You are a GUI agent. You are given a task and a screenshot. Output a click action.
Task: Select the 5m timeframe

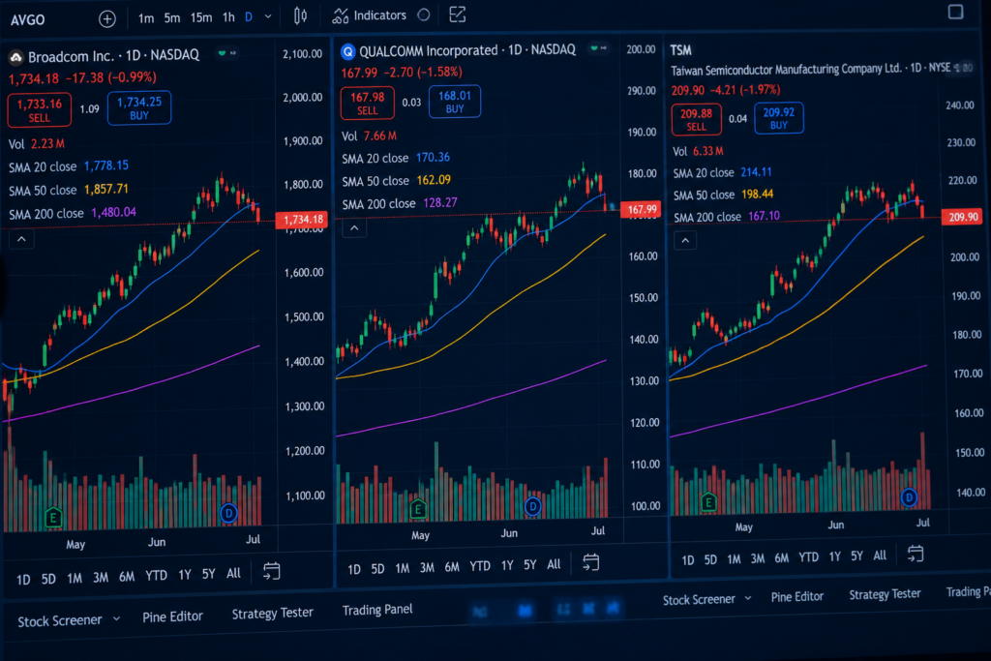[x=172, y=17]
